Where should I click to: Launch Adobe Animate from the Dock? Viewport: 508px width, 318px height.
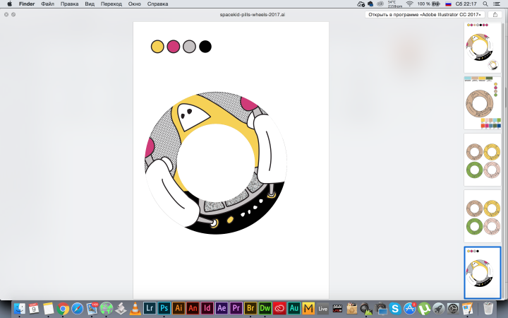pos(193,308)
